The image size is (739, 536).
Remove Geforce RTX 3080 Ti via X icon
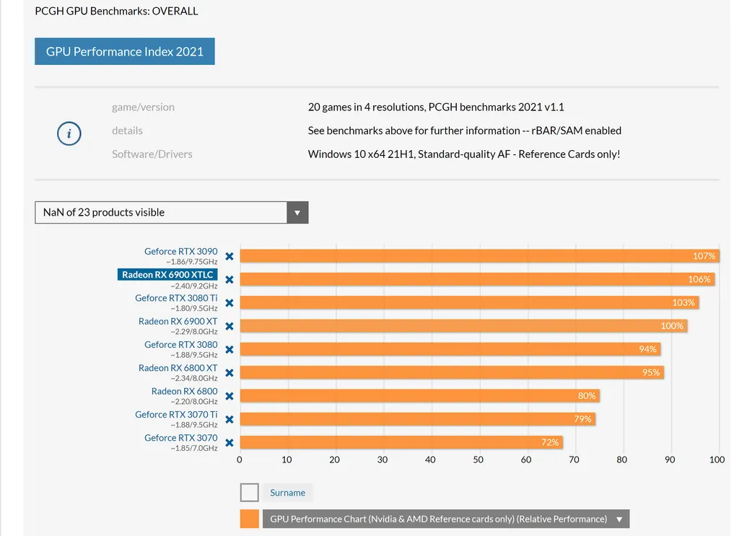coord(229,303)
